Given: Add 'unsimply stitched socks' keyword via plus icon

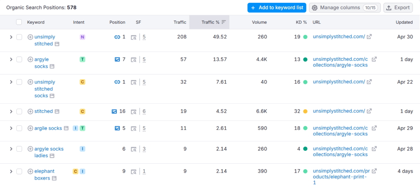Looking at the screenshot, I should point(30,82).
